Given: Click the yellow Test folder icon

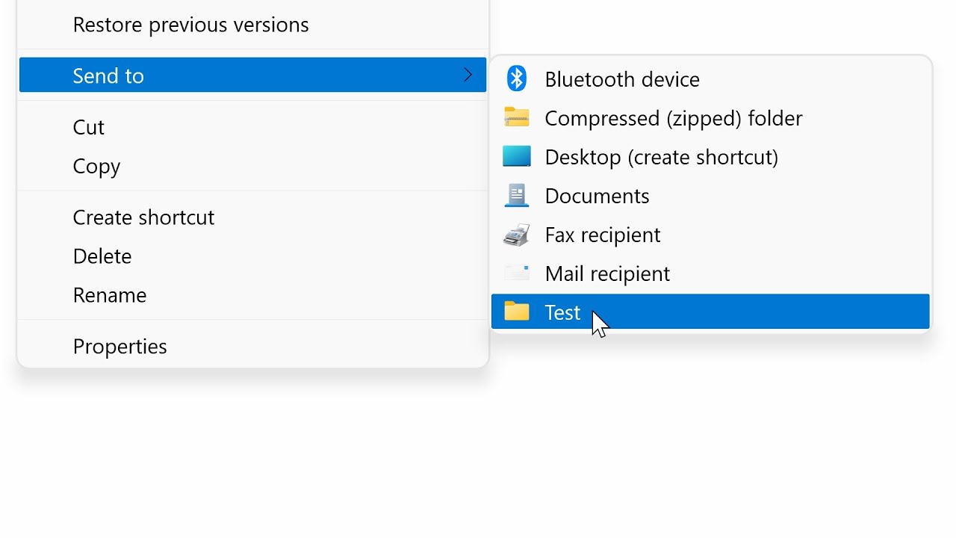Looking at the screenshot, I should [x=516, y=312].
